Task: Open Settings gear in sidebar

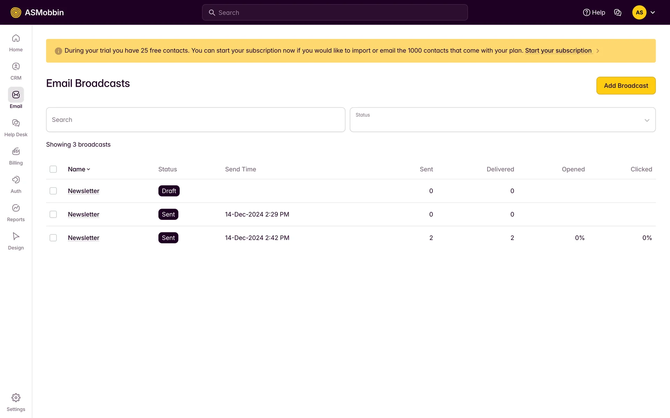Action: (x=16, y=398)
